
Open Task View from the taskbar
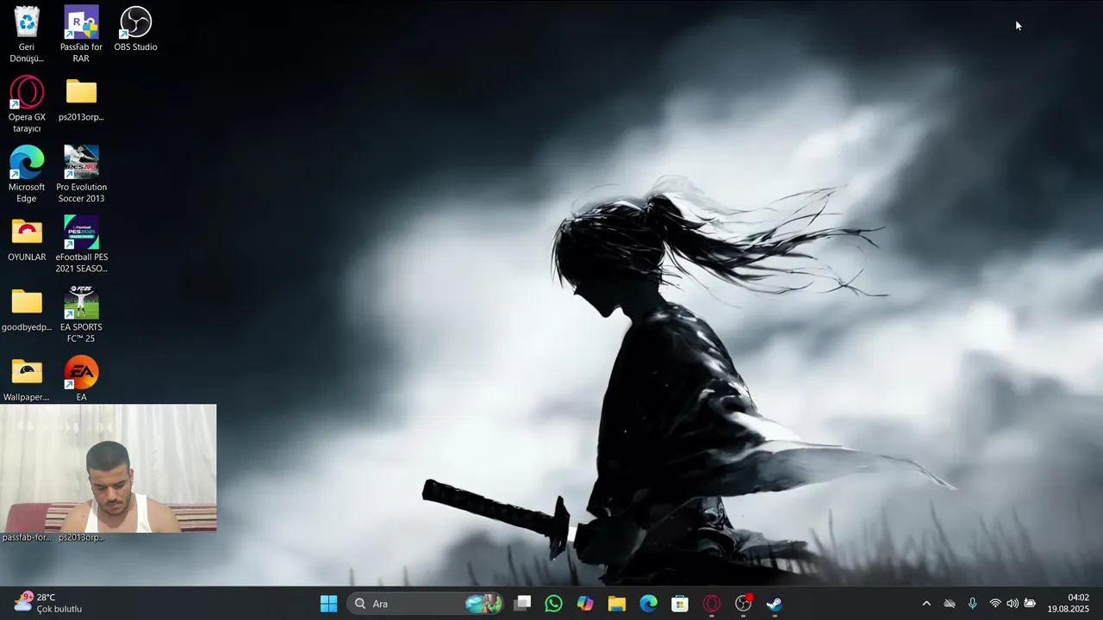tap(522, 604)
